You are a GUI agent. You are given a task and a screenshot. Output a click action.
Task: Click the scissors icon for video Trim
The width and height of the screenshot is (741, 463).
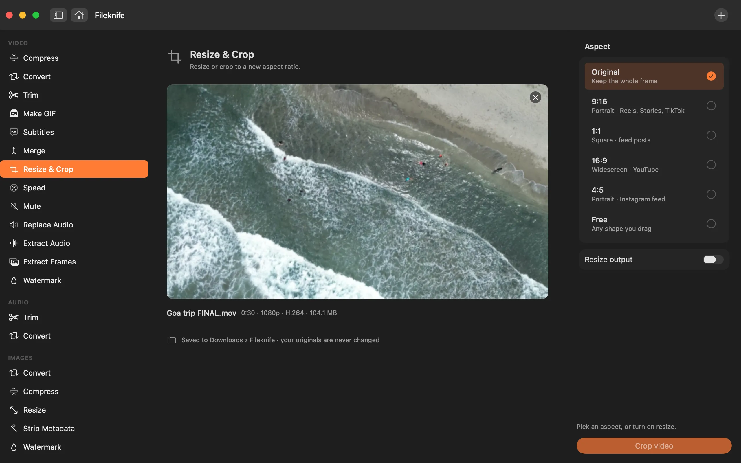coord(14,95)
